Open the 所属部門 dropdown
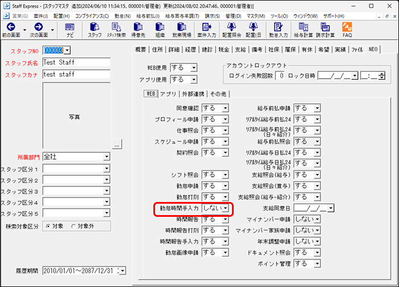The width and height of the screenshot is (399, 287). click(x=107, y=156)
